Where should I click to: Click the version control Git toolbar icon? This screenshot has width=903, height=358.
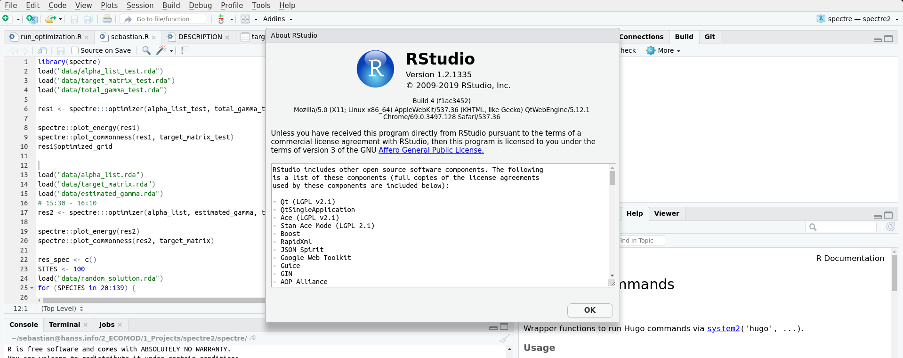coord(221,19)
